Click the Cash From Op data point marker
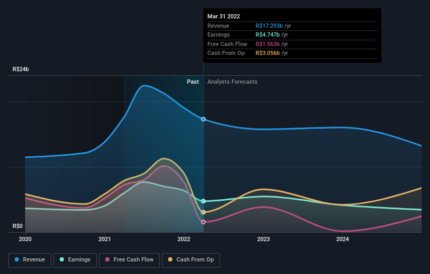This screenshot has height=274, width=430. (203, 212)
